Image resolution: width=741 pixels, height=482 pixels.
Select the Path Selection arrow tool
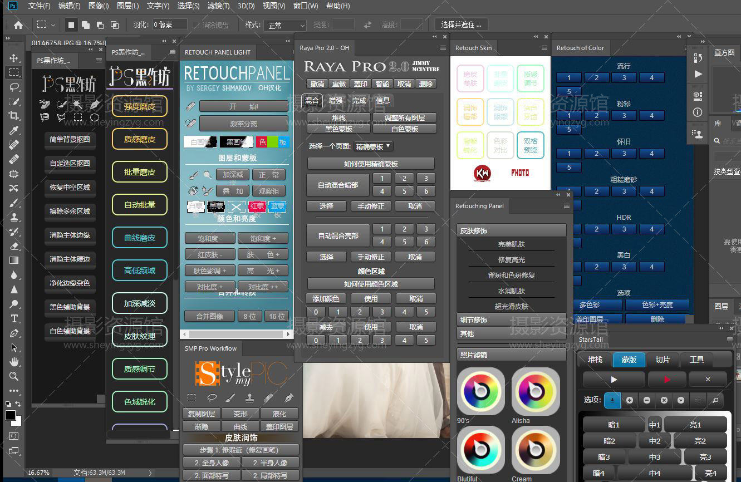point(14,347)
